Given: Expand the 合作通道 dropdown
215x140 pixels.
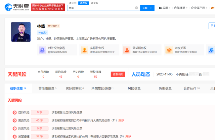Looking at the screenshot, I should (x=181, y=8).
